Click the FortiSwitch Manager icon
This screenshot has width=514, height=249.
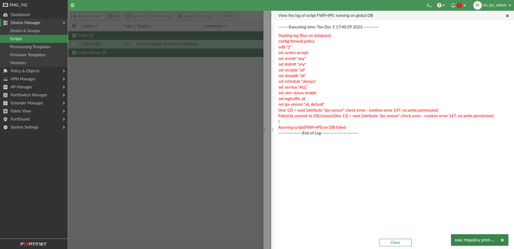pyautogui.click(x=5, y=95)
